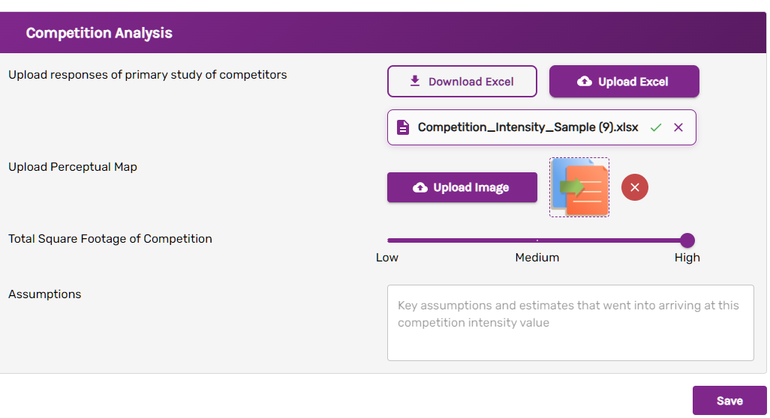Click the cloud icon in Upload Image button

(420, 187)
